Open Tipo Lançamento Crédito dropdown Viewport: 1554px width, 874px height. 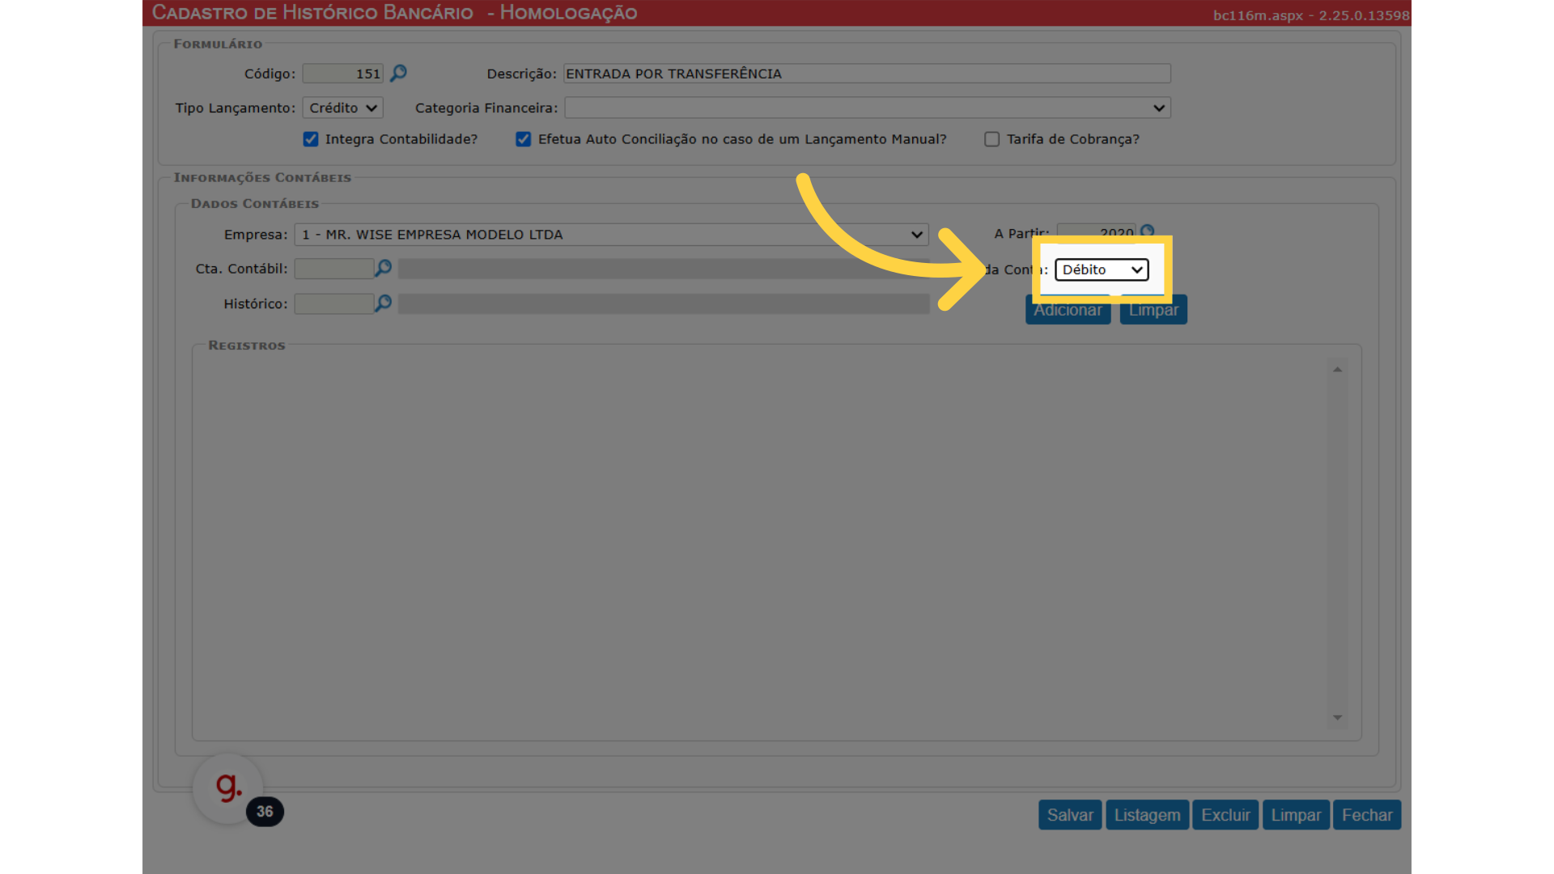(342, 108)
